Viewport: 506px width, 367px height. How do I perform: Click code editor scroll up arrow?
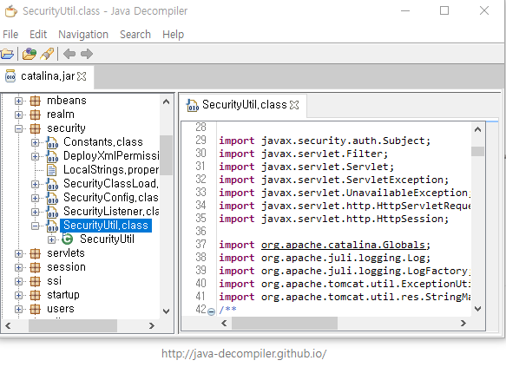click(x=478, y=129)
